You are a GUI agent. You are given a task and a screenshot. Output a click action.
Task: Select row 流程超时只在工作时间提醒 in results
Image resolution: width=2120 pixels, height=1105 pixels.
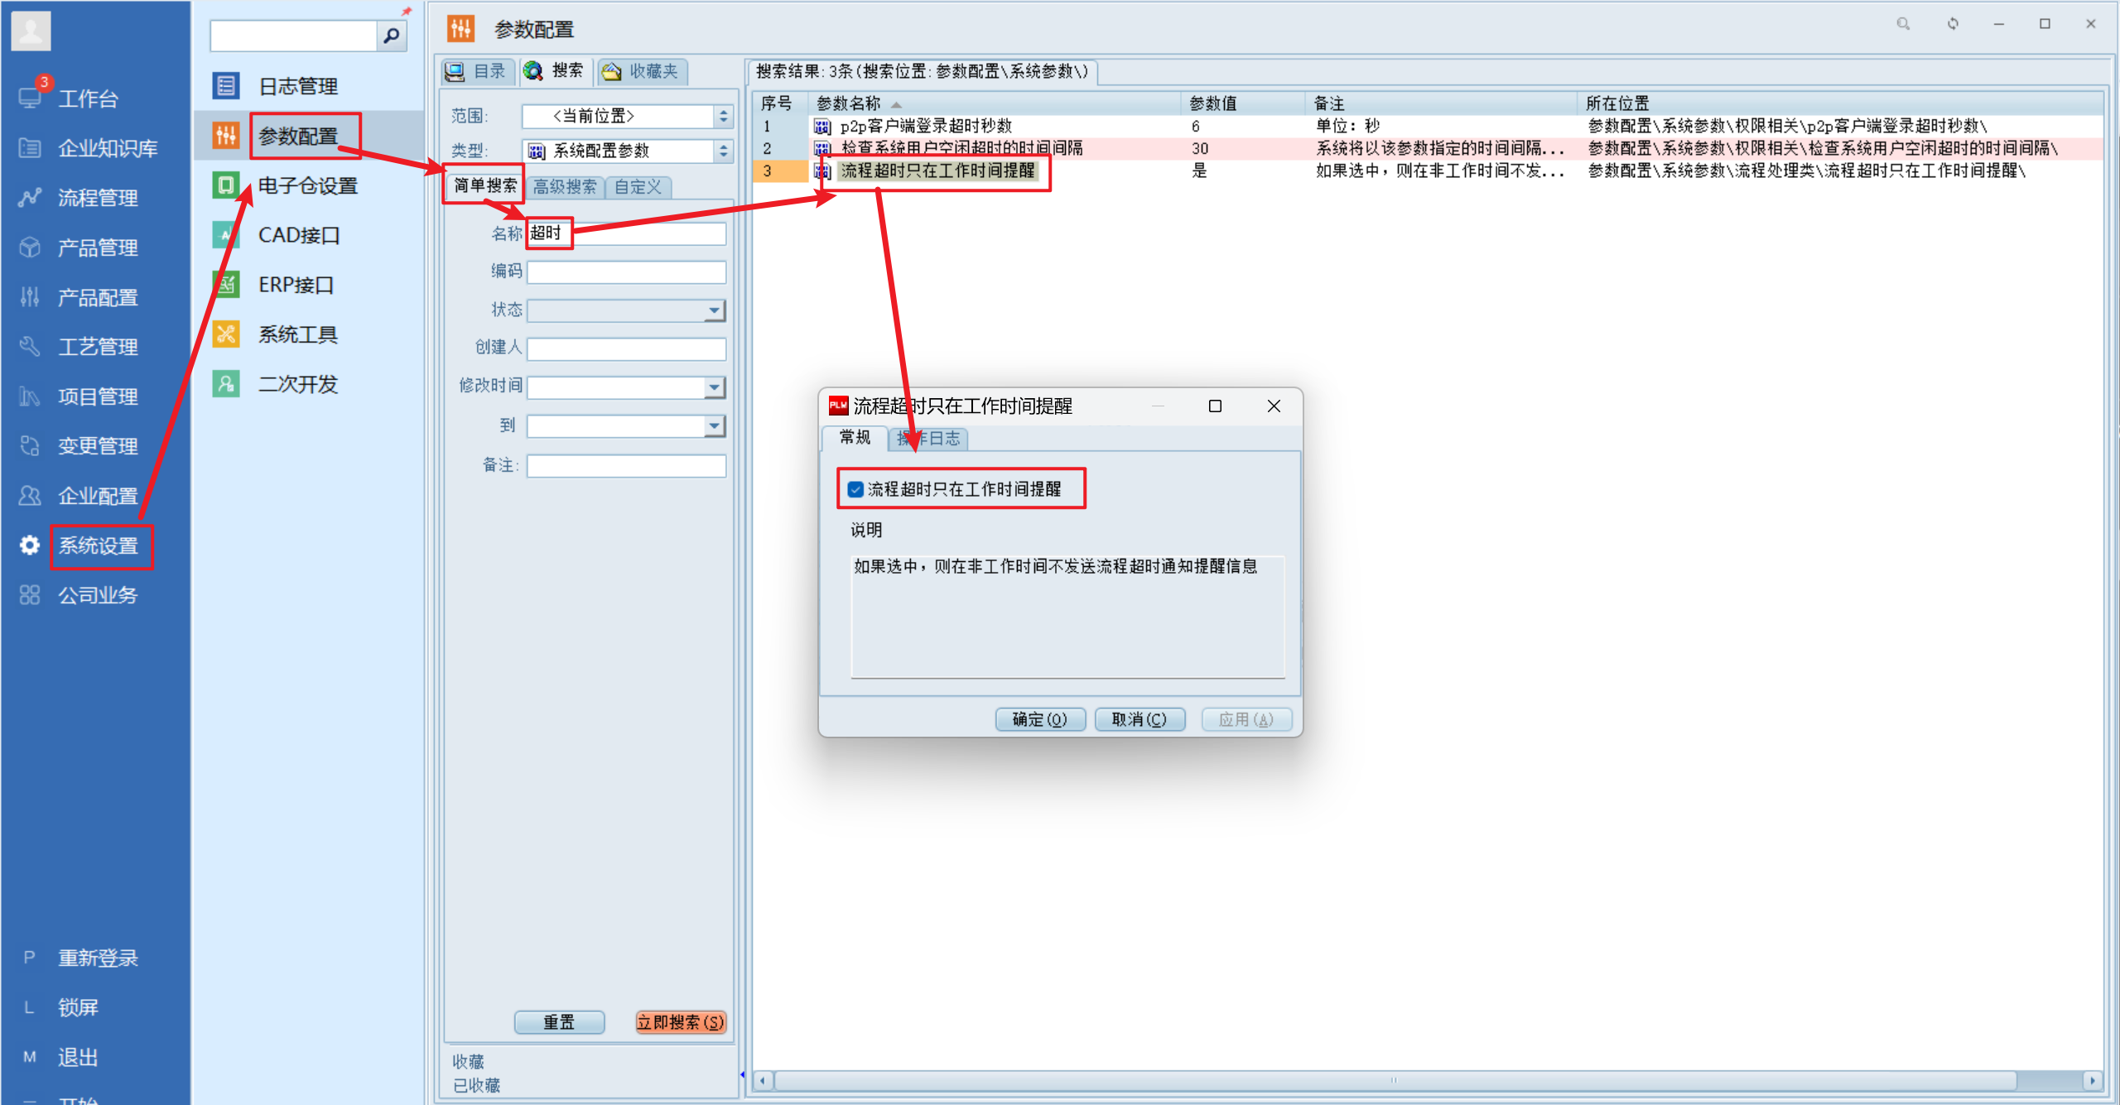click(1429, 171)
